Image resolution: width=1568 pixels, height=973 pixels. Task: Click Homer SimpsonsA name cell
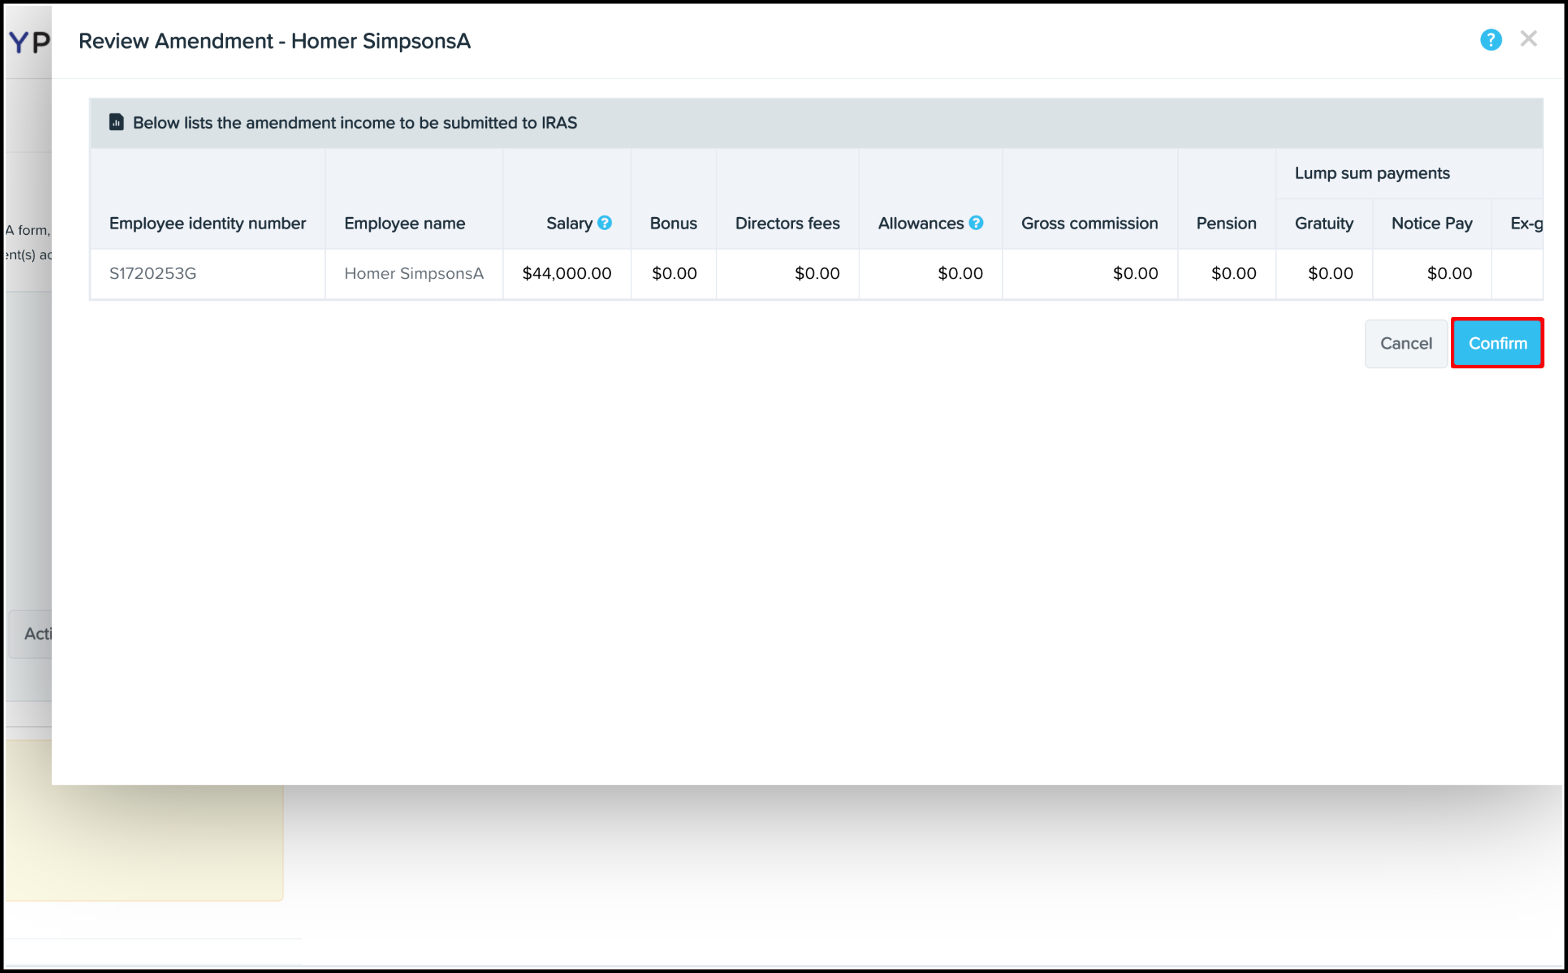coord(414,273)
